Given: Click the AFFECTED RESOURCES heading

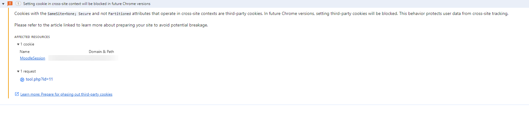Looking at the screenshot, I should pos(32,37).
